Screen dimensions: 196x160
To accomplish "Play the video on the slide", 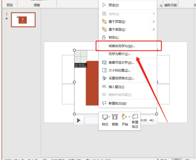I will click(x=79, y=120).
